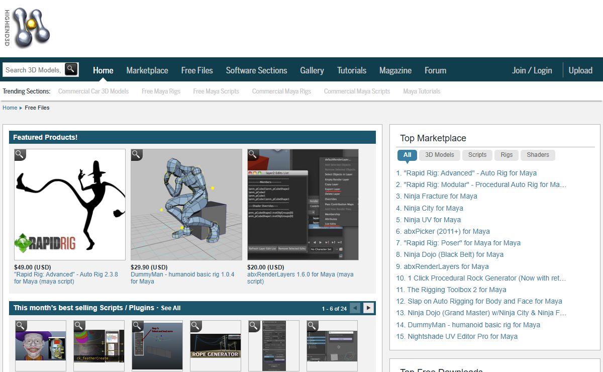The image size is (603, 372).
Task: Open abxRenderLayers featured product image
Action: point(303,205)
